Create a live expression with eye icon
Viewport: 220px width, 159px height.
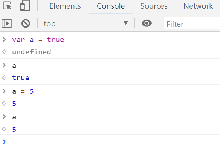(147, 23)
